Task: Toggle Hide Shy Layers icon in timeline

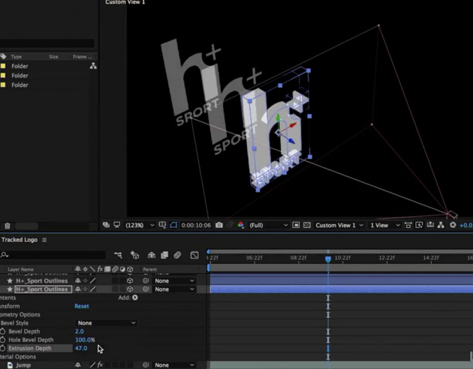Action: tap(151, 255)
